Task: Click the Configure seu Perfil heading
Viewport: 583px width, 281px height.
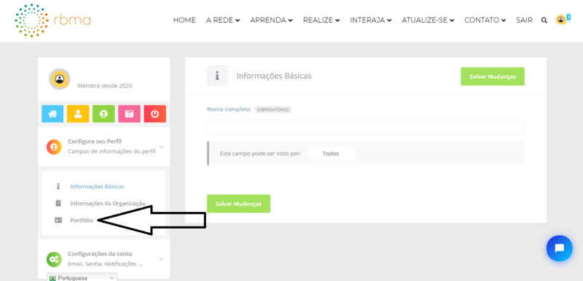Action: (95, 141)
